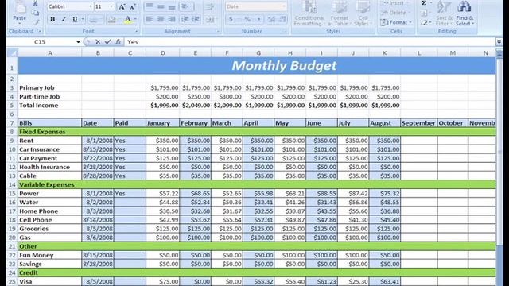Apply Percent Style format
Viewport: 509px width, 286px height.
(x=247, y=19)
